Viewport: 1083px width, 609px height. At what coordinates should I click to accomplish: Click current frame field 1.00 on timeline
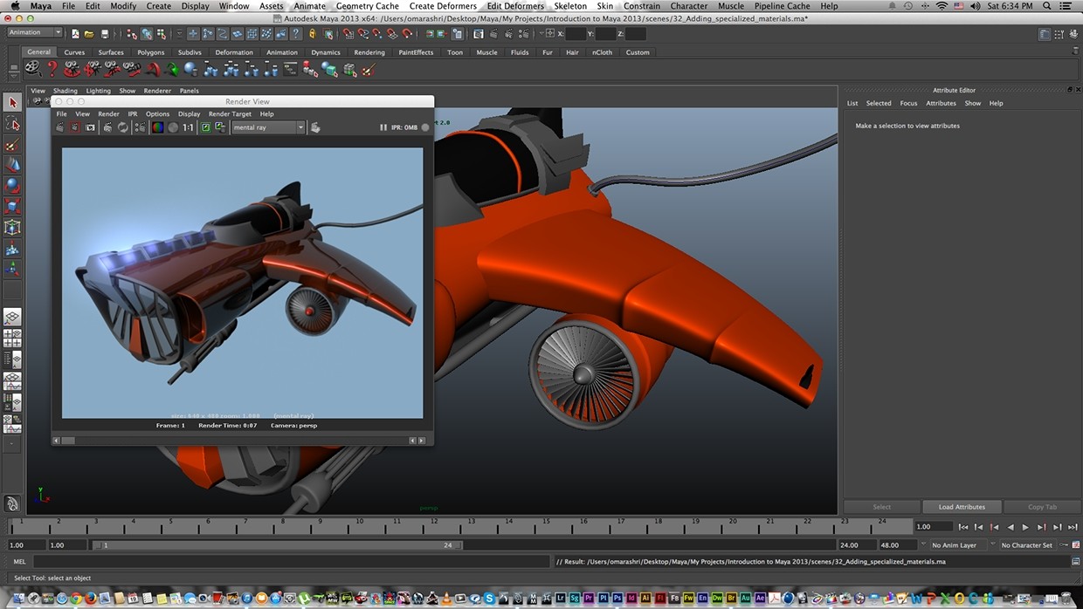point(934,527)
